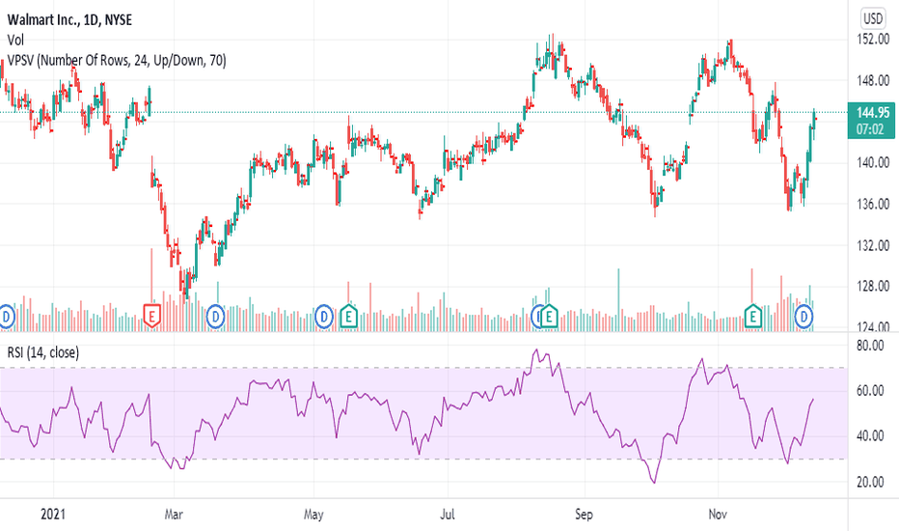Click the Mar time axis label
Image resolution: width=899 pixels, height=531 pixels.
pyautogui.click(x=174, y=514)
